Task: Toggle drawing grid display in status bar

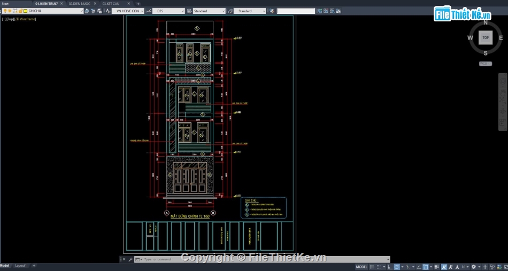Action: [x=372, y=267]
